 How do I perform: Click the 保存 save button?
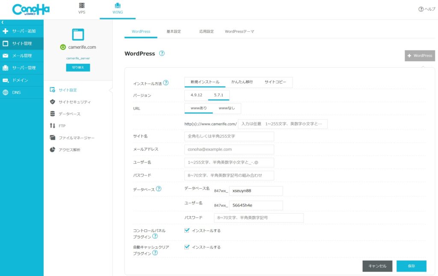coord(411,266)
